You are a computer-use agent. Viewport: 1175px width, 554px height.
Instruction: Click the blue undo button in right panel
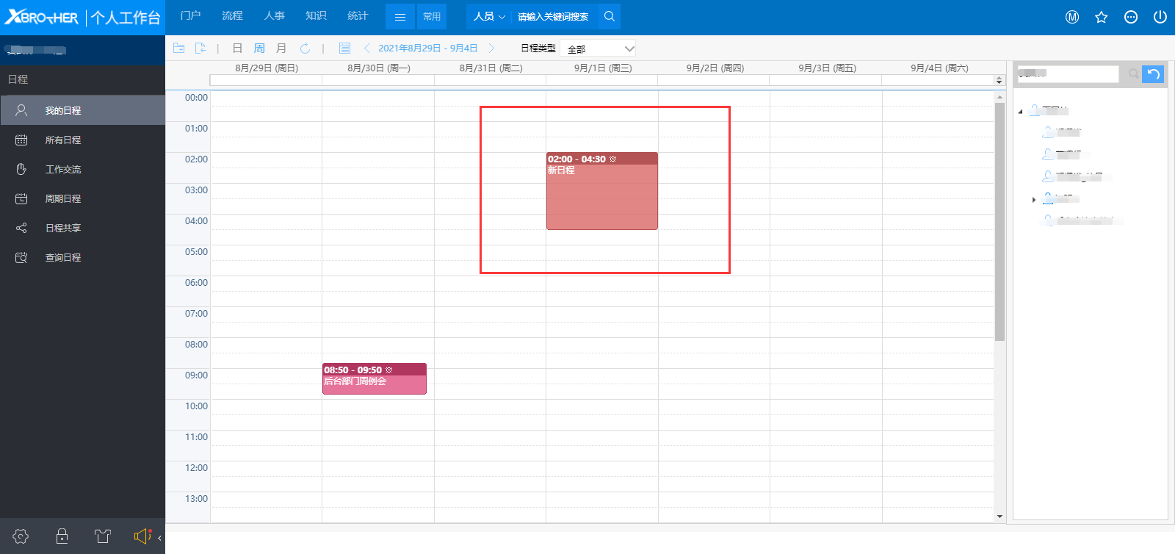click(x=1153, y=74)
